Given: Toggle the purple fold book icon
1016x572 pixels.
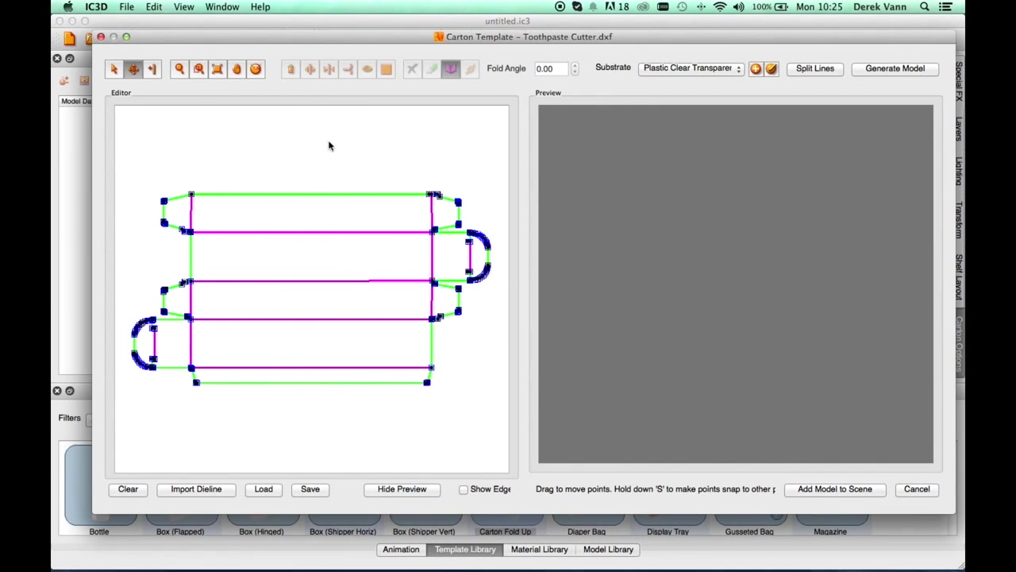Looking at the screenshot, I should [450, 69].
